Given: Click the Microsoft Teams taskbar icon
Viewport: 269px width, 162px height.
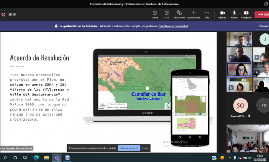Looking at the screenshot, I should point(57,158).
